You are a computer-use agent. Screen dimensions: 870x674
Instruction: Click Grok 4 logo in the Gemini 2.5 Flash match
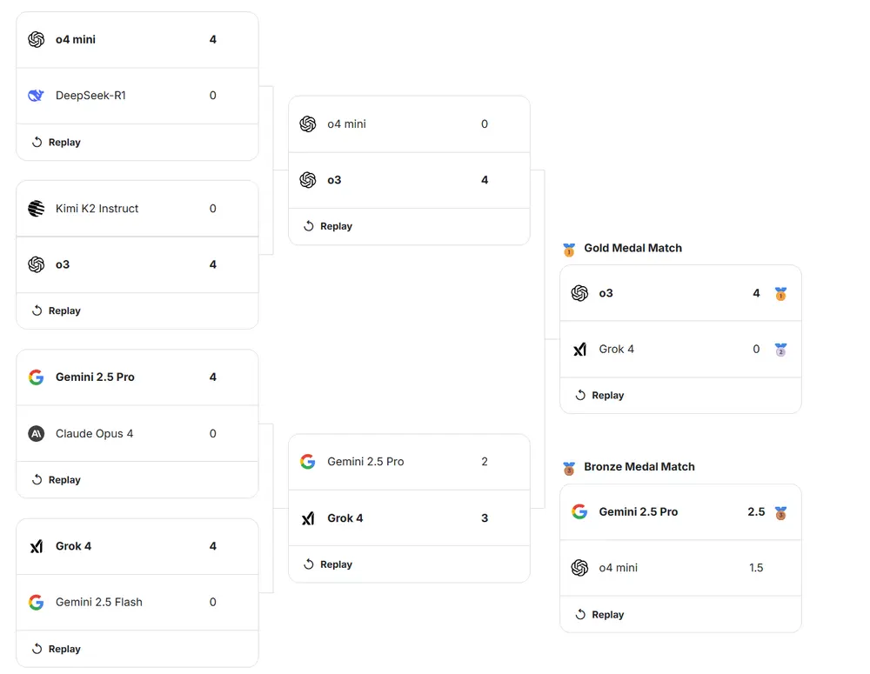pos(36,546)
